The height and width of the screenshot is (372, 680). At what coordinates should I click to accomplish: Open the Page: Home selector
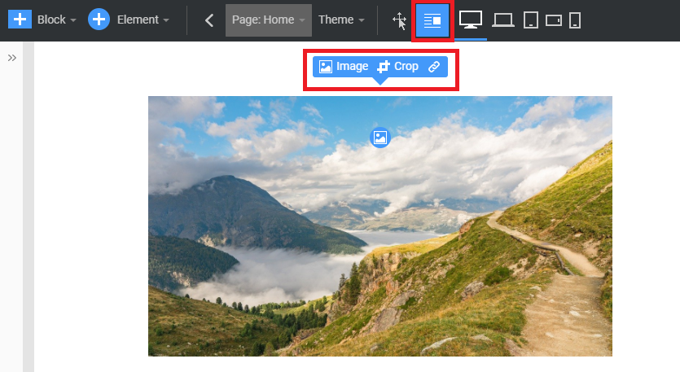(269, 20)
